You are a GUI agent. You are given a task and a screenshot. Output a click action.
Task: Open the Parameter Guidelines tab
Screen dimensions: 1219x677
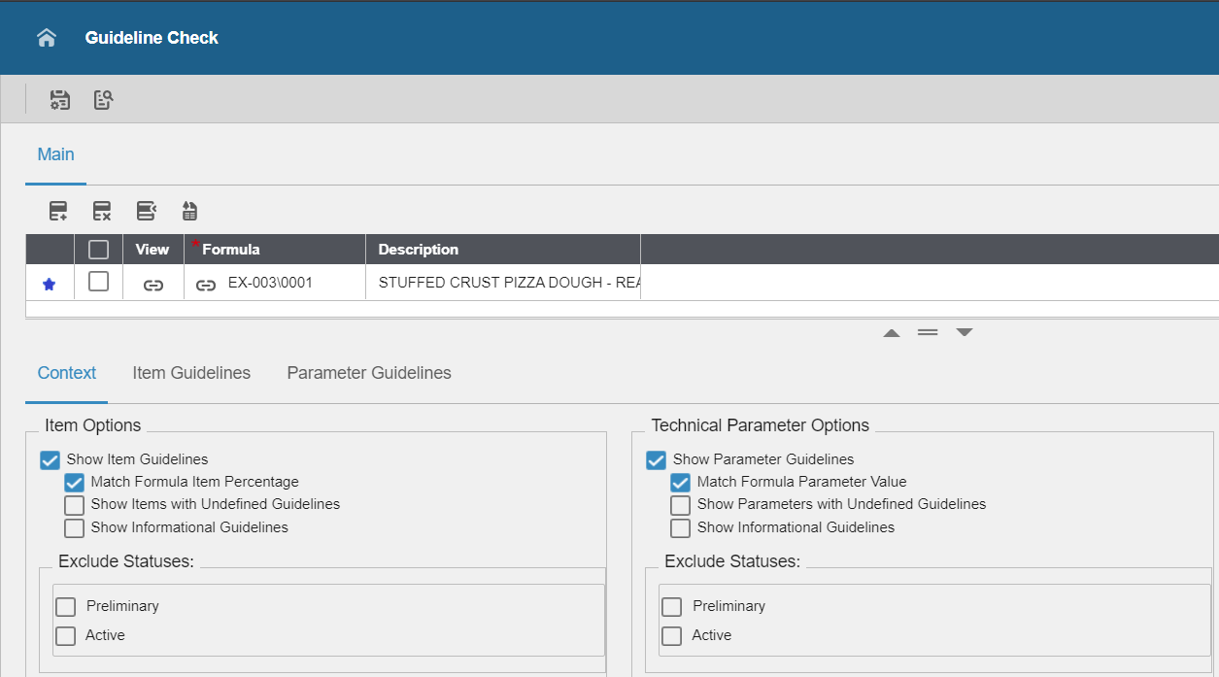tap(369, 373)
